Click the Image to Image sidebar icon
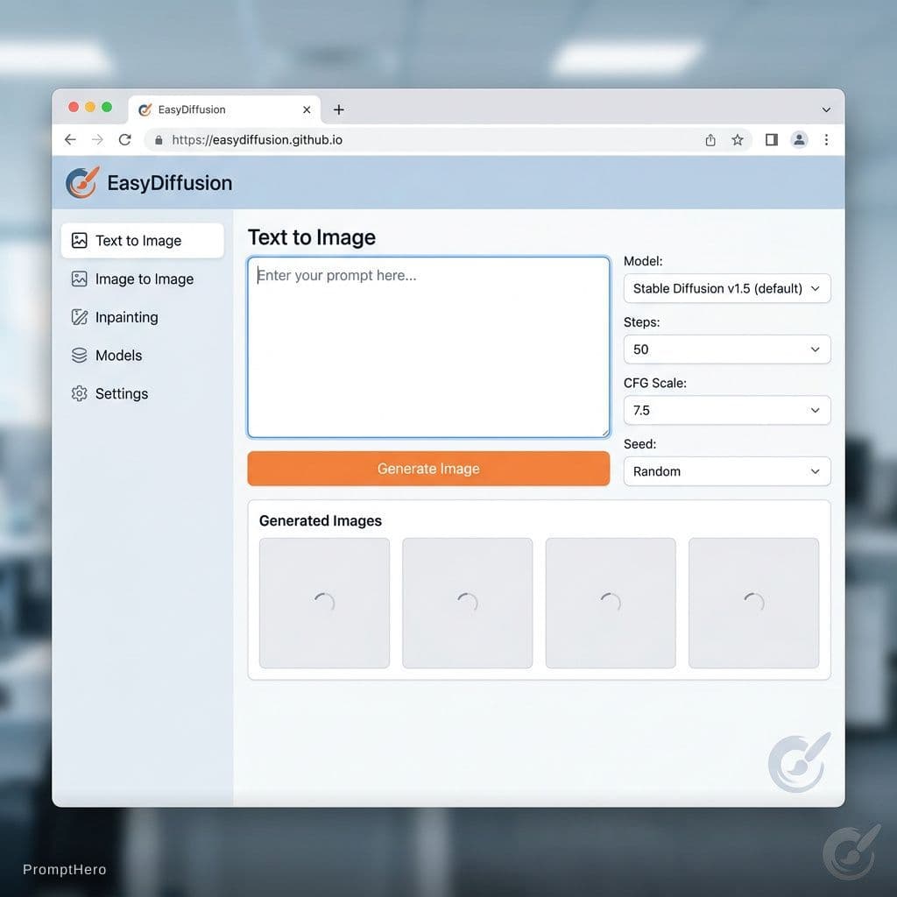The image size is (897, 897). tap(79, 279)
